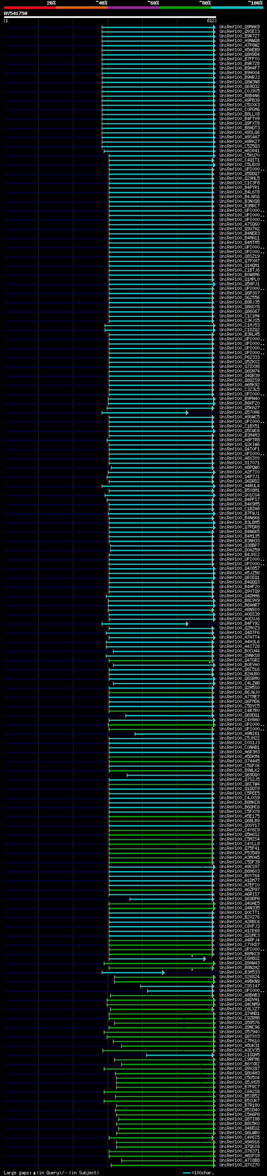Open hit UniRef100_Q69DQ1
267x1176 pixels.
click(239, 715)
